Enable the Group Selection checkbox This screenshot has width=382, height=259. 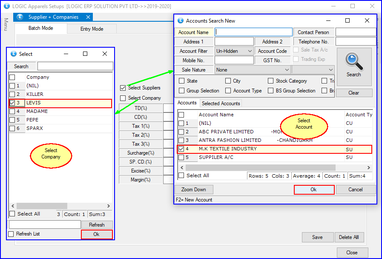point(181,91)
